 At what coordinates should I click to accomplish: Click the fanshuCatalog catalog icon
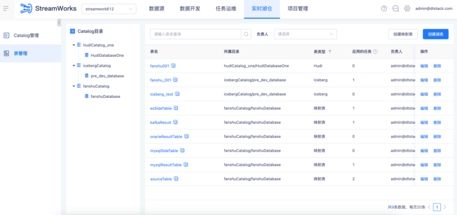point(79,86)
